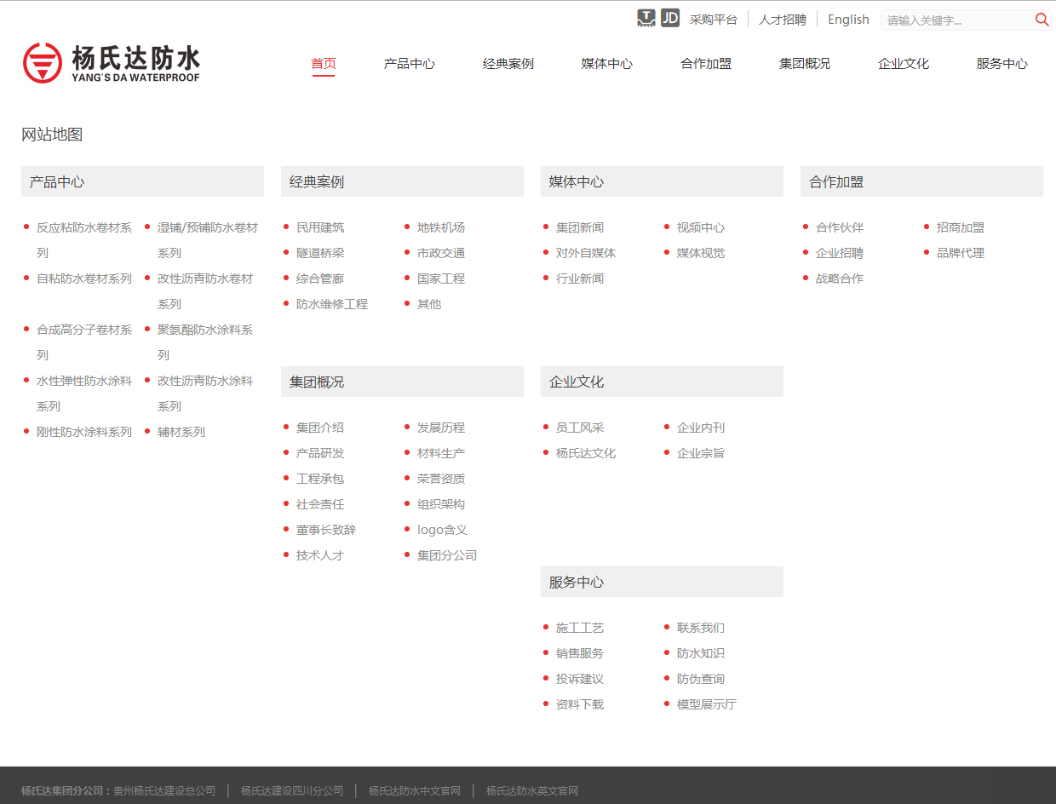The height and width of the screenshot is (804, 1056).
Task: Open the 改性沥青防水涂料系列 product link
Action: [x=205, y=393]
